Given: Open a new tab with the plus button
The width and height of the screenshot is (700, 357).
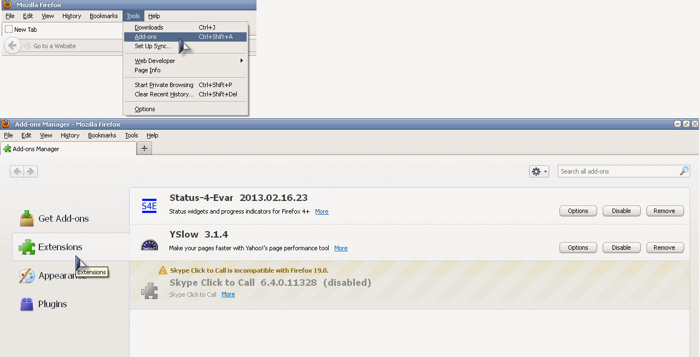Looking at the screenshot, I should click(x=144, y=148).
